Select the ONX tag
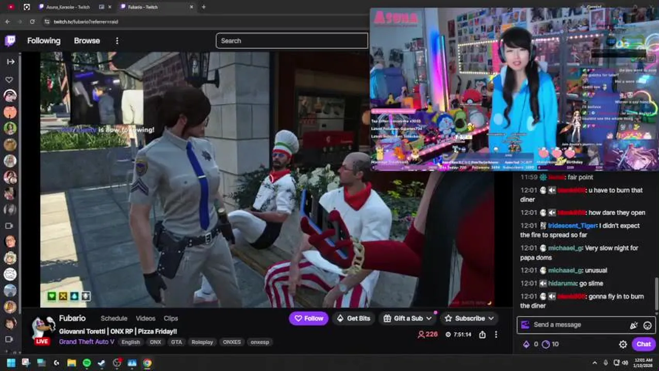 (155, 342)
